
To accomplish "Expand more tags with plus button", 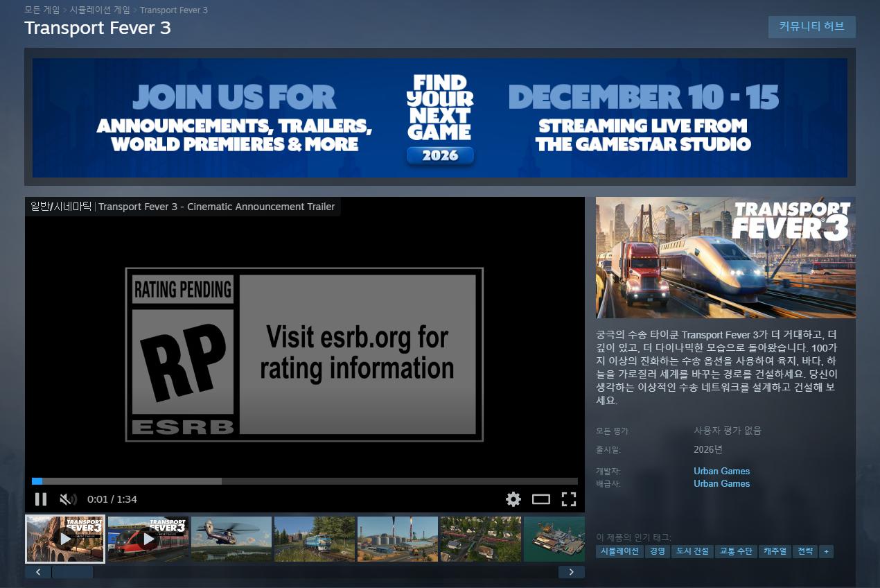I will coord(826,551).
